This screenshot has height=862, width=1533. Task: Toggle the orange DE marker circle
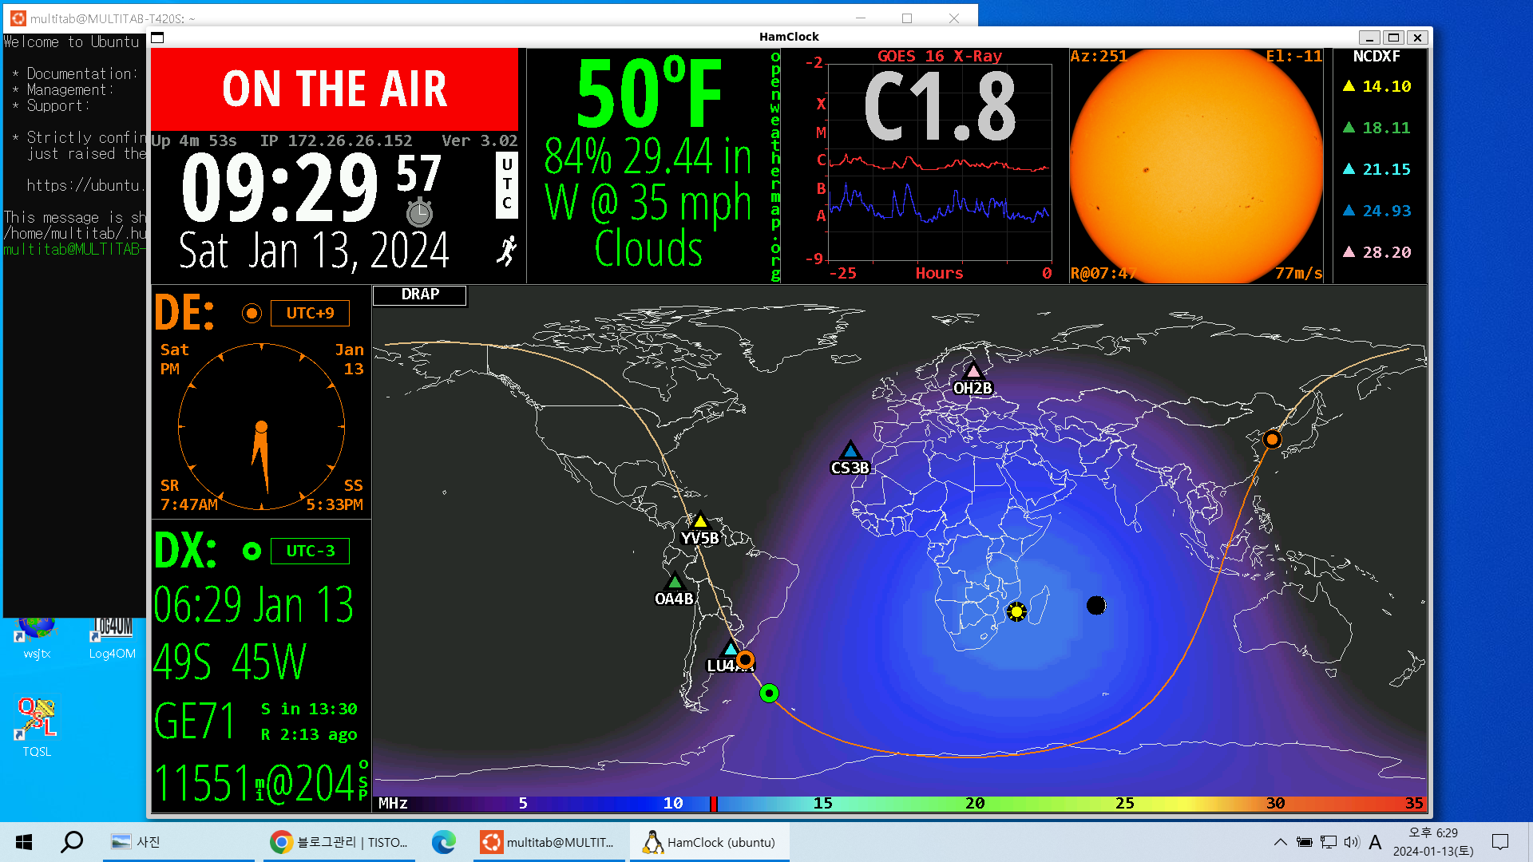252,314
